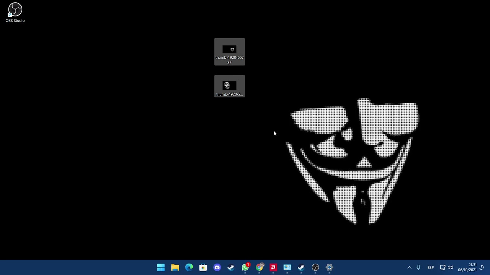The width and height of the screenshot is (490, 275).
Task: Open the clock and calendar flyout
Action: coord(472,267)
